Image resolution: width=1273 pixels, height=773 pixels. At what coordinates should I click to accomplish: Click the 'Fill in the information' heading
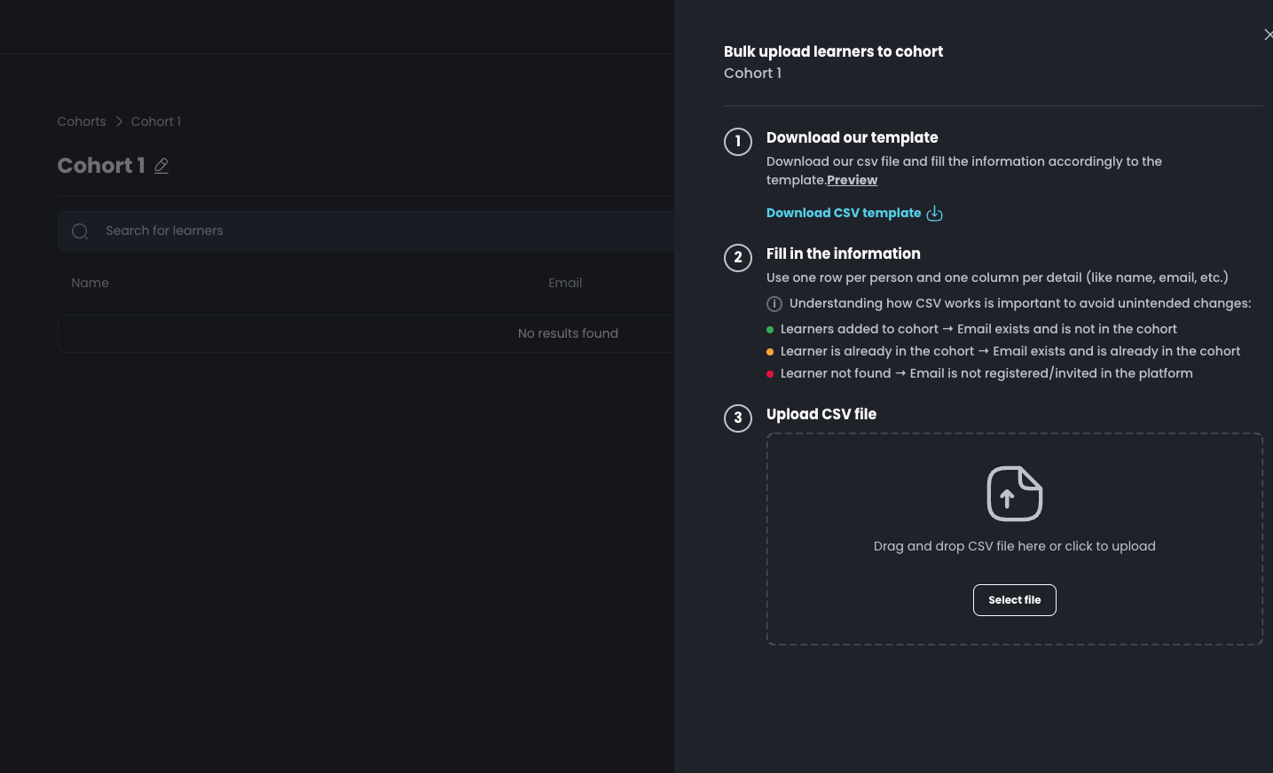coord(843,254)
